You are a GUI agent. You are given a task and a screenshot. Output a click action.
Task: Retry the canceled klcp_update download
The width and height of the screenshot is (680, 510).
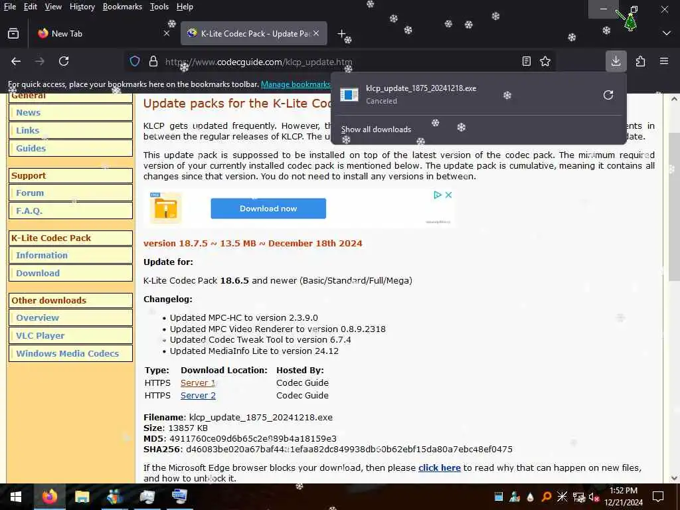point(608,95)
